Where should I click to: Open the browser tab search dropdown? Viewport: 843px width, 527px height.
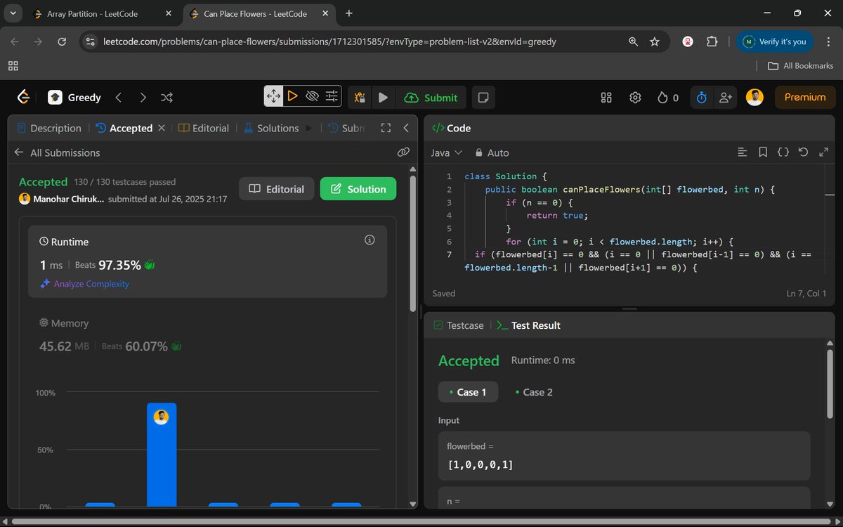(x=13, y=13)
